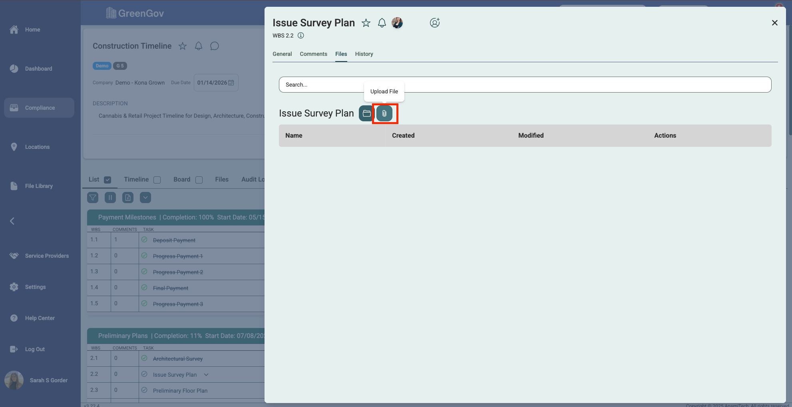792x407 pixels.
Task: Click the Search field in Files tab
Action: [x=525, y=85]
